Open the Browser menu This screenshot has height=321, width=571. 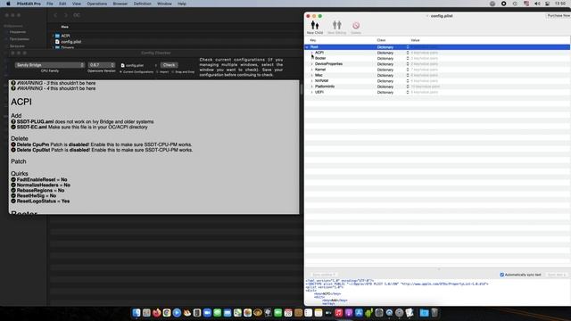[120, 4]
